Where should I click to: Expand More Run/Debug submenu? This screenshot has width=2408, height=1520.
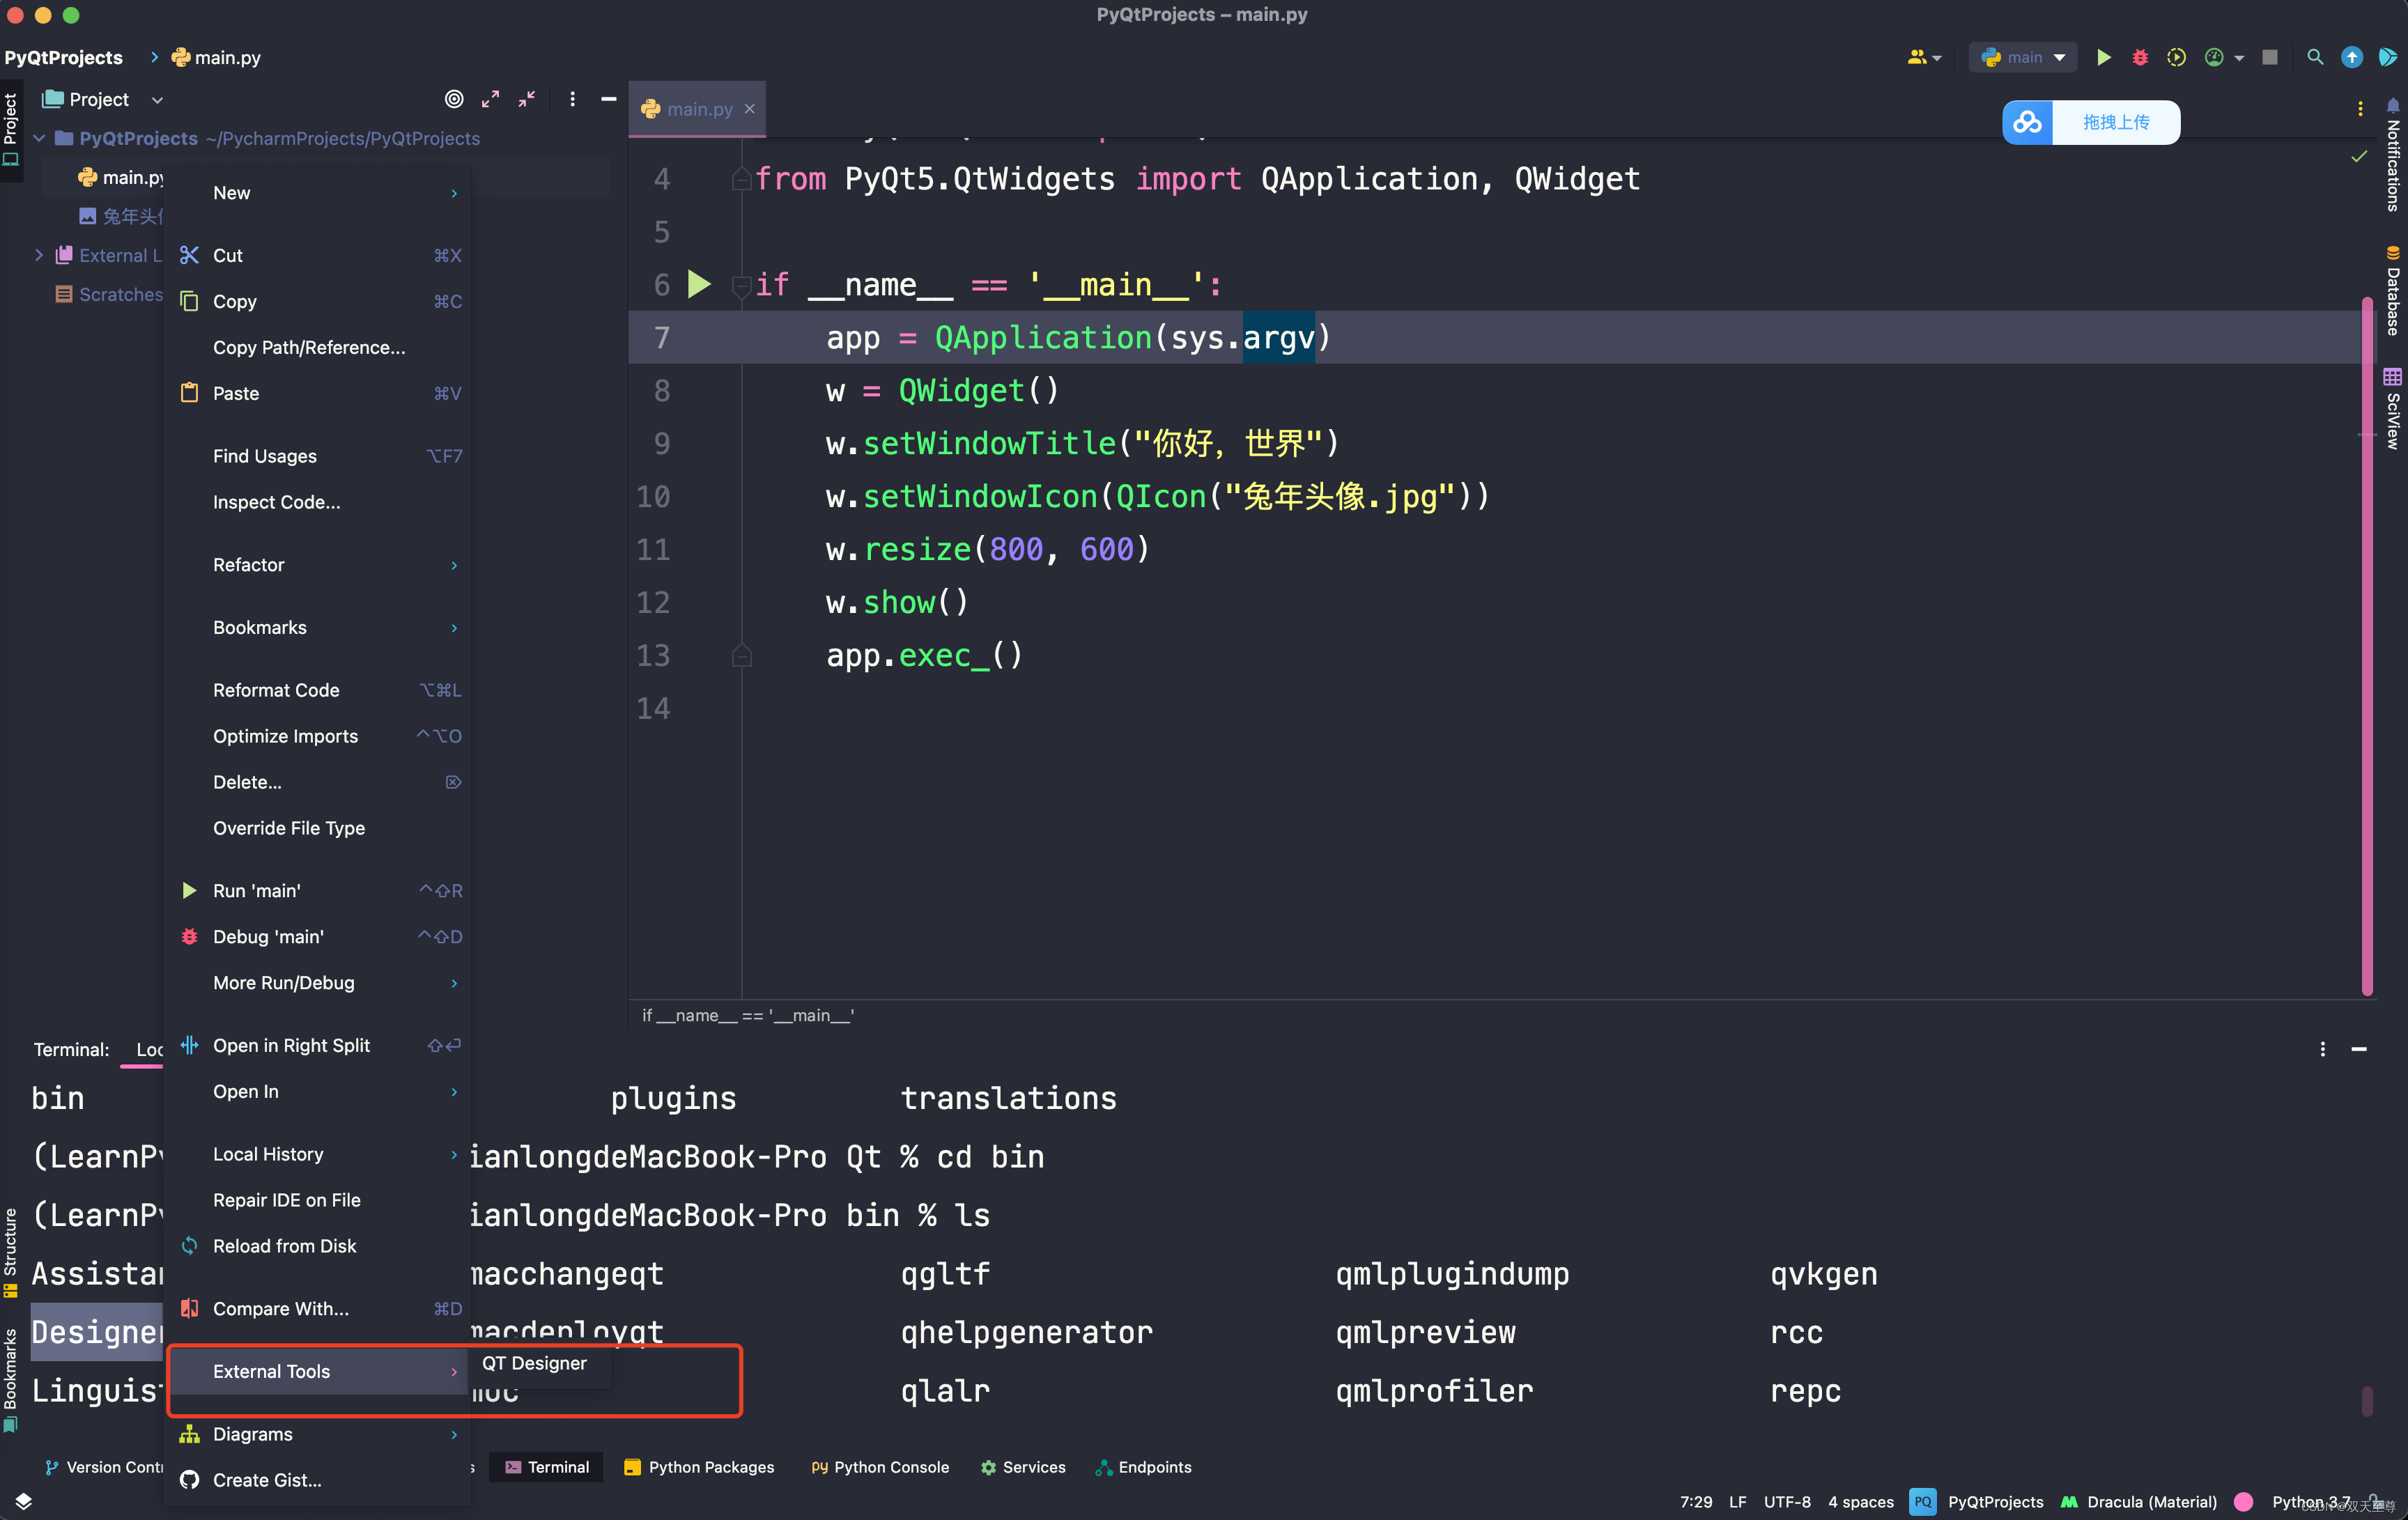coord(318,983)
